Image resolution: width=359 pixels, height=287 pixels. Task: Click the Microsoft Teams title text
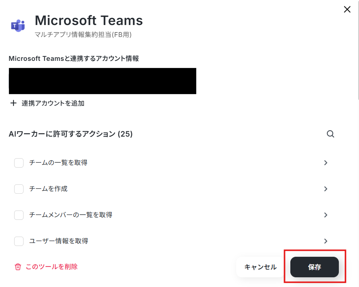(89, 21)
